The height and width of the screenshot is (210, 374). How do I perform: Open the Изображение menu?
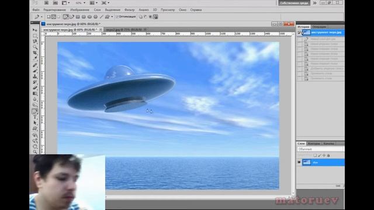pyautogui.click(x=79, y=10)
